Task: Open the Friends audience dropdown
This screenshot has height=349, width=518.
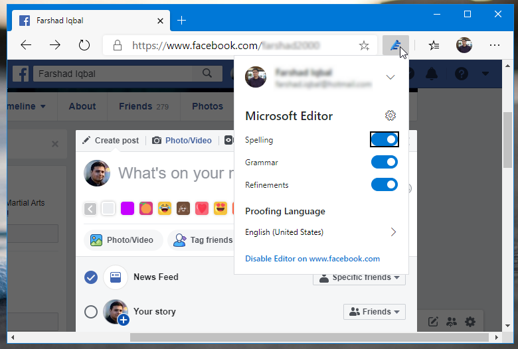Action: [x=375, y=312]
